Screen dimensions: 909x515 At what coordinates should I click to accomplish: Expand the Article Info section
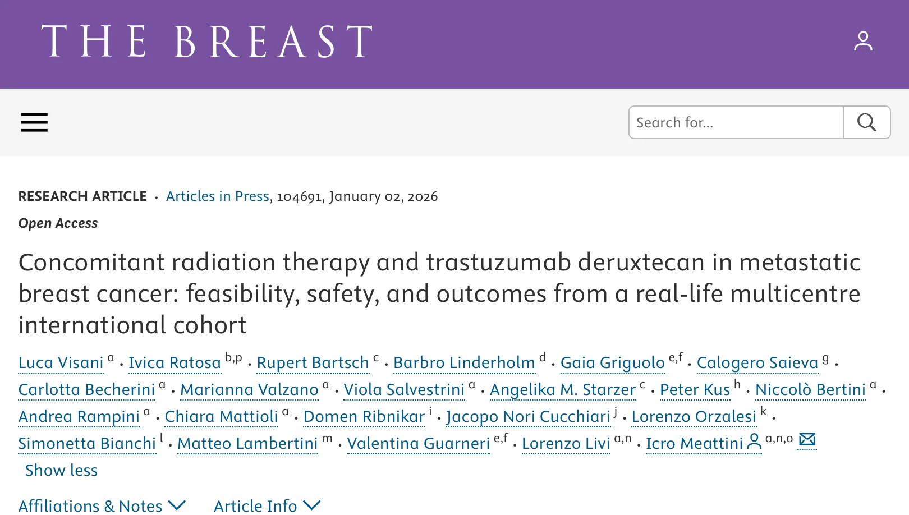[x=267, y=505]
